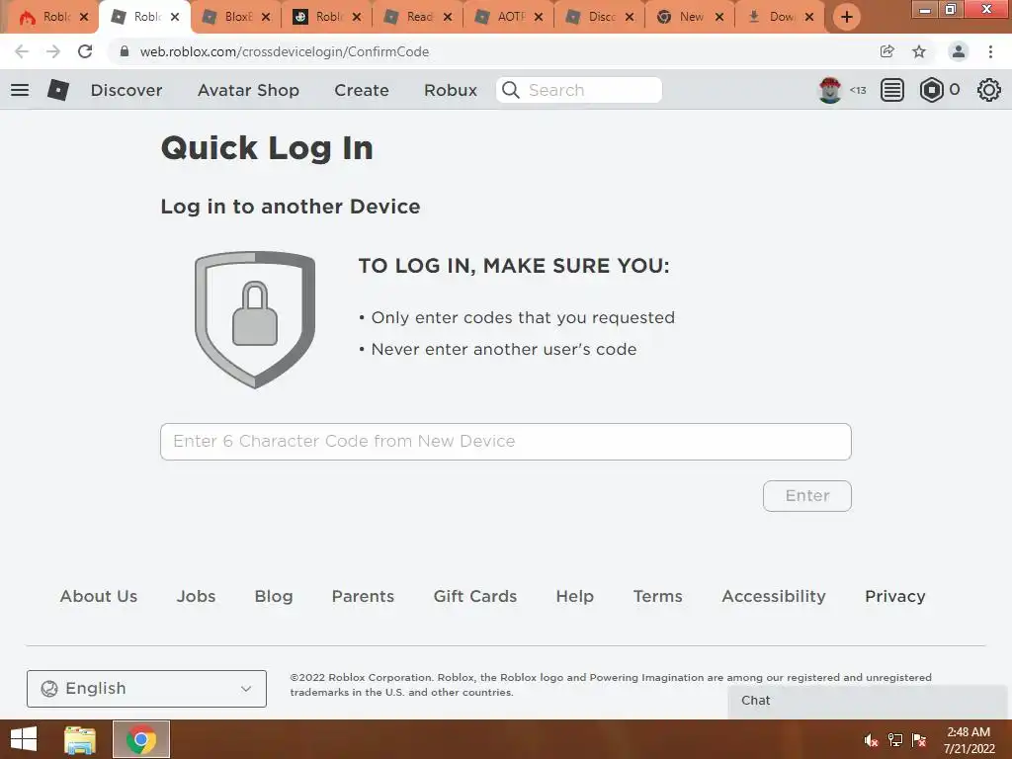Open the notifications list icon
This screenshot has width=1012, height=759.
click(x=892, y=90)
